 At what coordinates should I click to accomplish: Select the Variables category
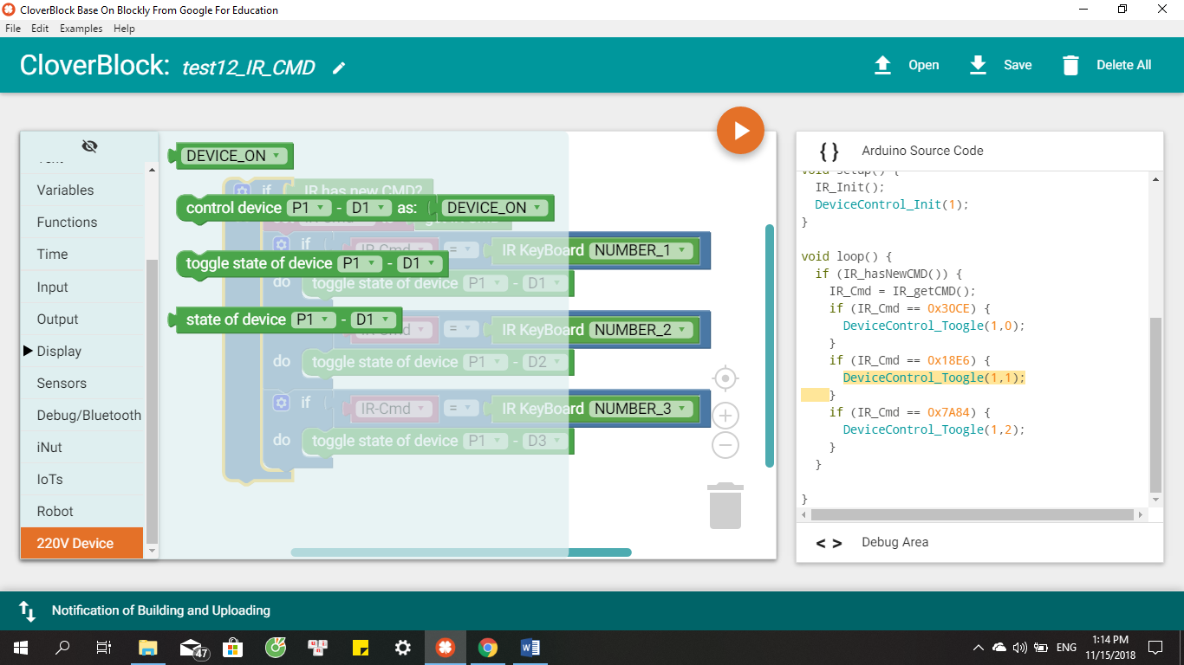81,190
